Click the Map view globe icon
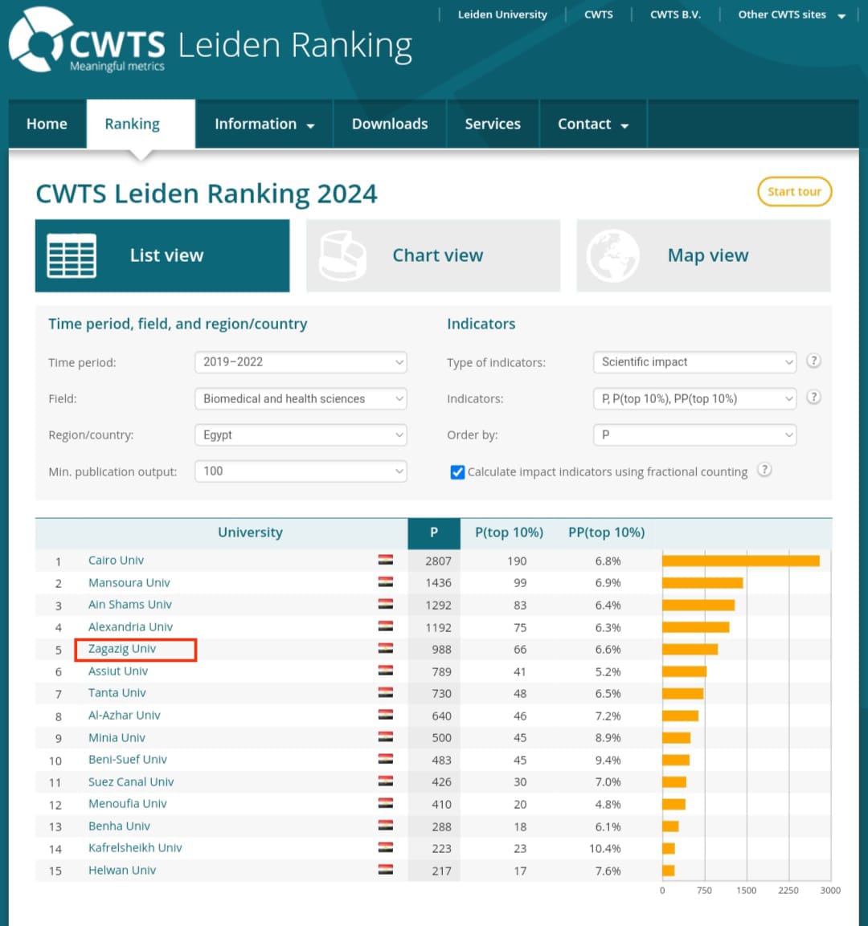Viewport: 868px width, 926px height. click(x=613, y=255)
